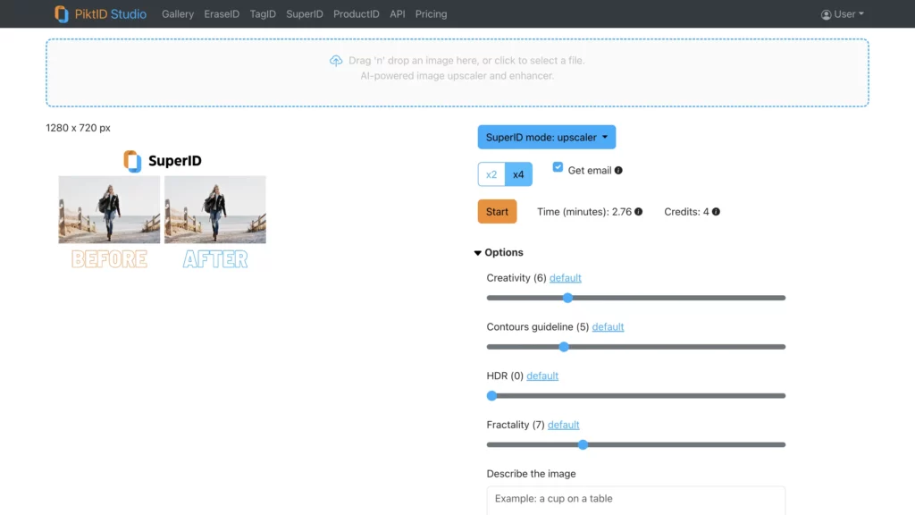Open the User account dropdown
915x515 pixels.
coord(841,13)
